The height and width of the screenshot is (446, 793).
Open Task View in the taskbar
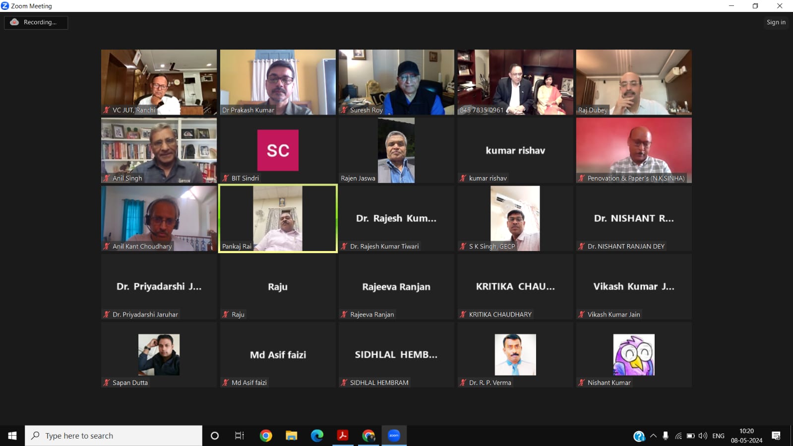[x=240, y=436]
